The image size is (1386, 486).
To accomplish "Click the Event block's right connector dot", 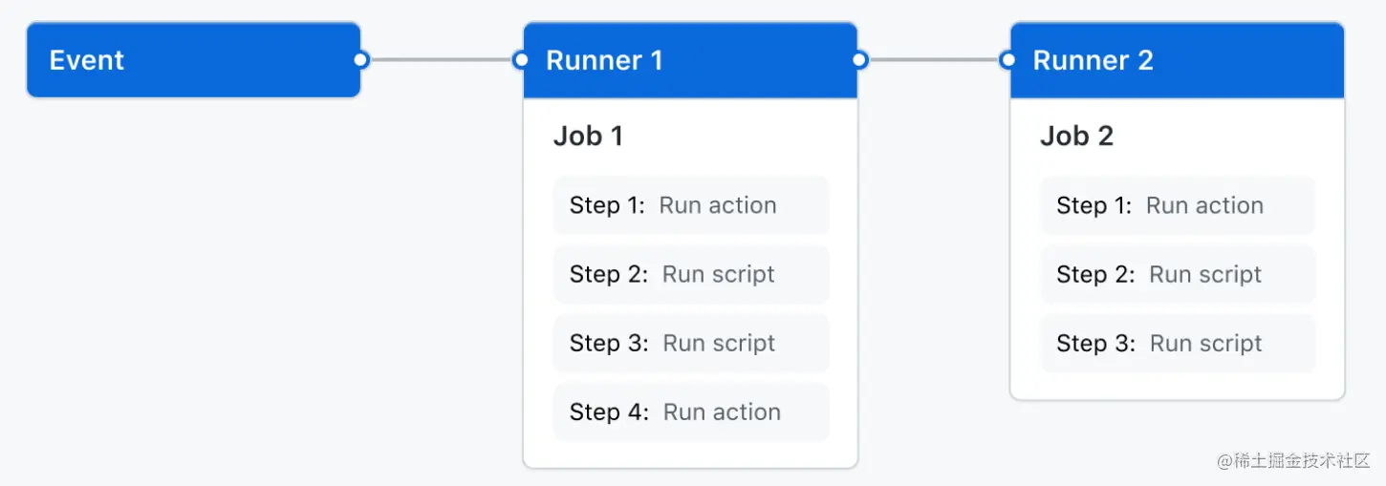I will tap(360, 60).
